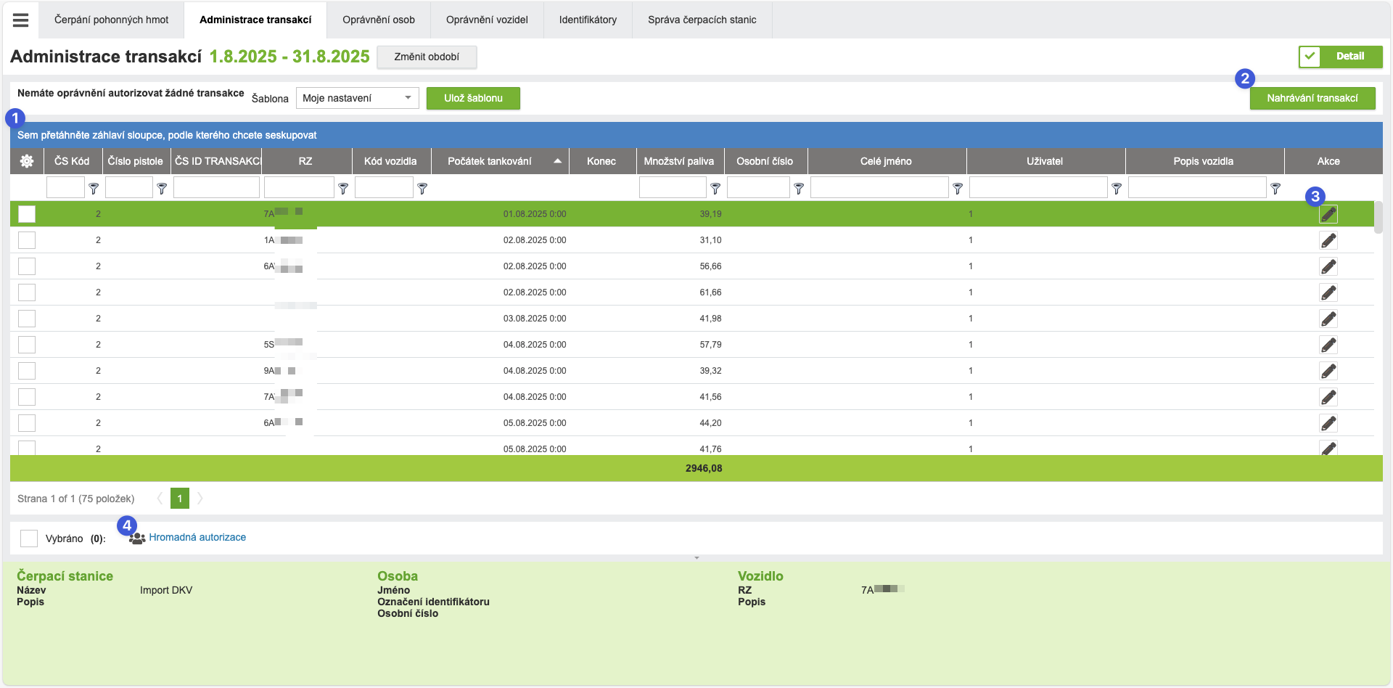Viewport: 1393px width, 688px height.
Task: Switch to the Oprávnění vozidel tab
Action: tap(487, 20)
